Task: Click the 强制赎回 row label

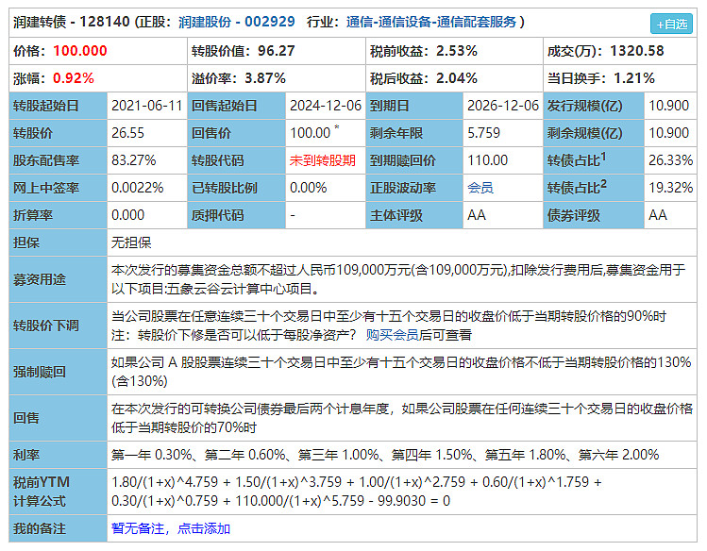Action: click(x=58, y=372)
